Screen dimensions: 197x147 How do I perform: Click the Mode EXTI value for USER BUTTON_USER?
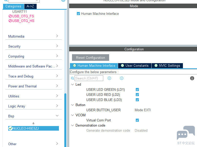pos(143,110)
